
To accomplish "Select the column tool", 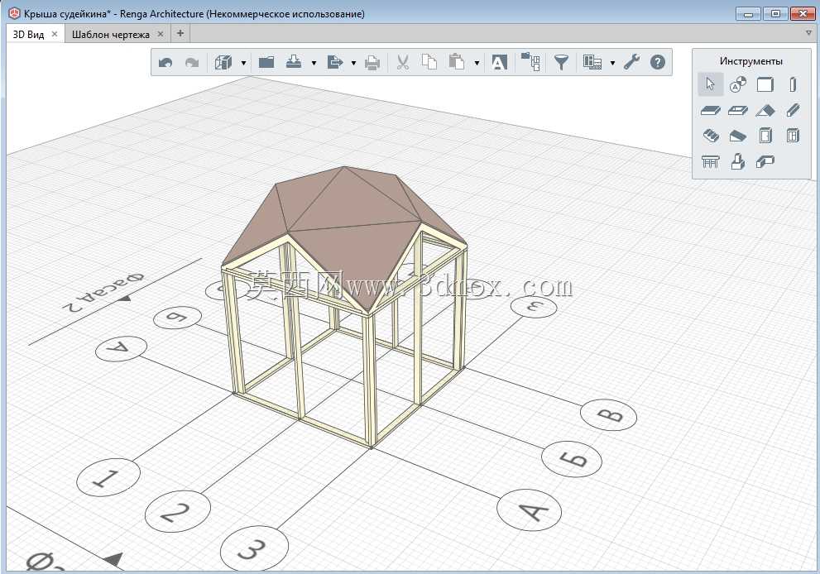I will 793,84.
